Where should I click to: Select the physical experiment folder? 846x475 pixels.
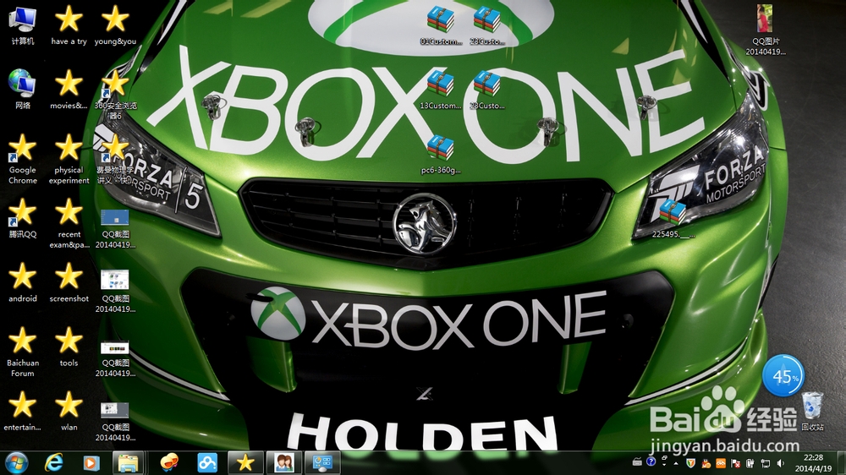[69, 159]
